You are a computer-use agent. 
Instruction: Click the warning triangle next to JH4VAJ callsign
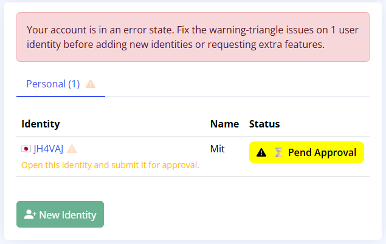72,149
